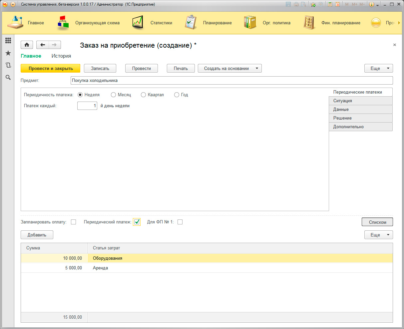Click the add to favorites page icon
The height and width of the screenshot is (329, 404).
click(320, 4)
